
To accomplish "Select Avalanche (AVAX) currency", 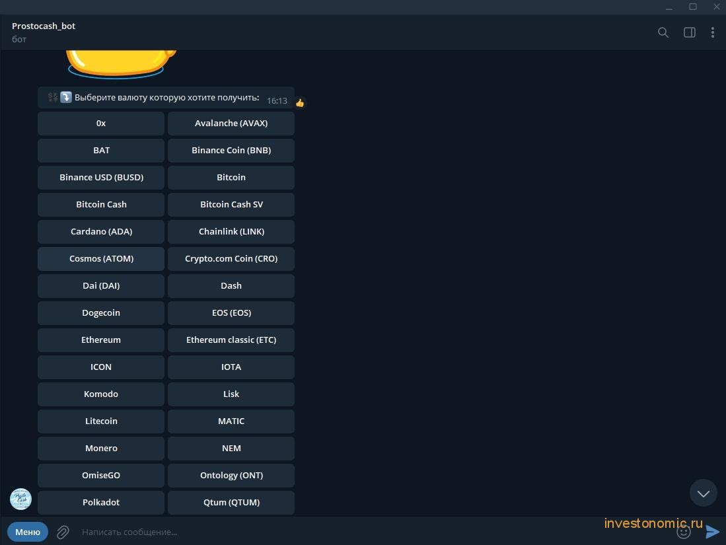I will (x=231, y=123).
